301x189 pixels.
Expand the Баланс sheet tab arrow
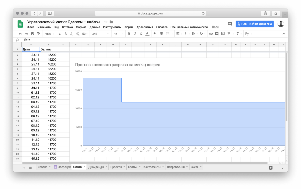[85, 167]
